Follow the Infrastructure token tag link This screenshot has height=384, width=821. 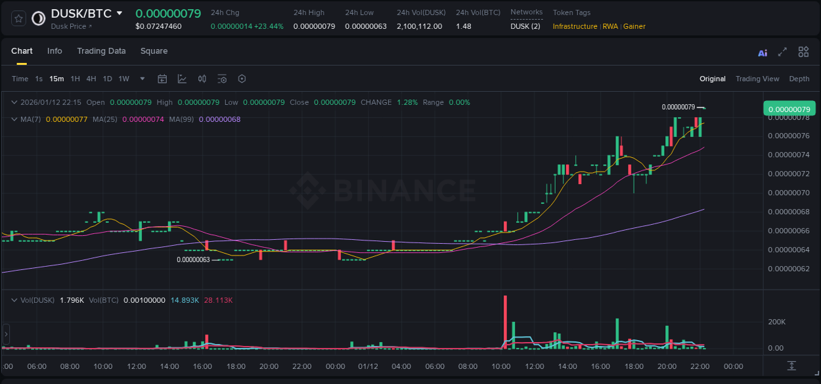[x=575, y=26]
